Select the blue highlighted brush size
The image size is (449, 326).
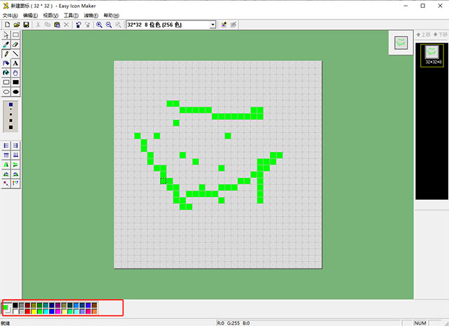pos(11,104)
